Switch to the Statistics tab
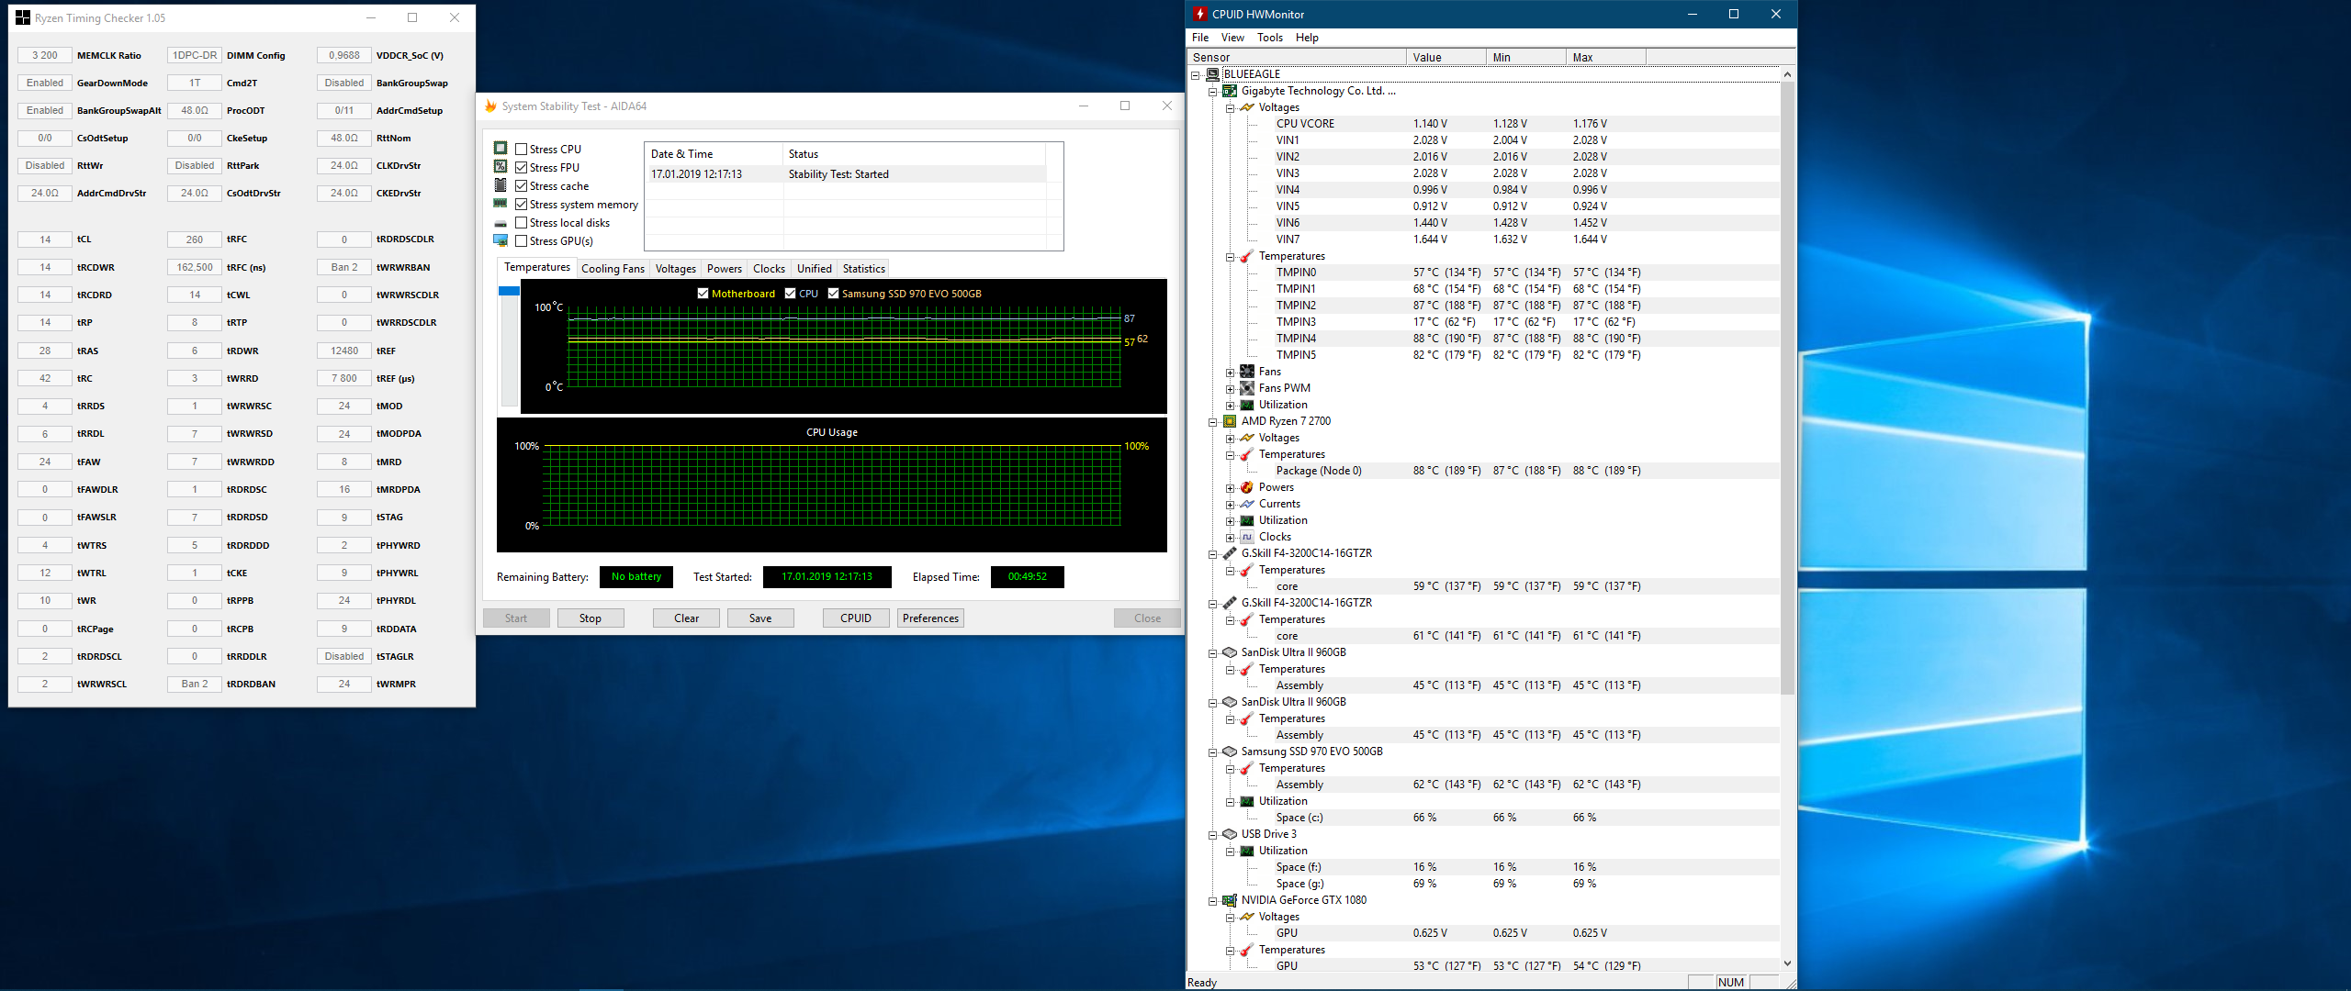The height and width of the screenshot is (991, 2351). click(863, 269)
